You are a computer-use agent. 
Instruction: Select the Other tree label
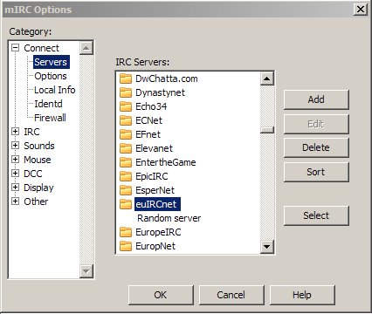click(36, 201)
